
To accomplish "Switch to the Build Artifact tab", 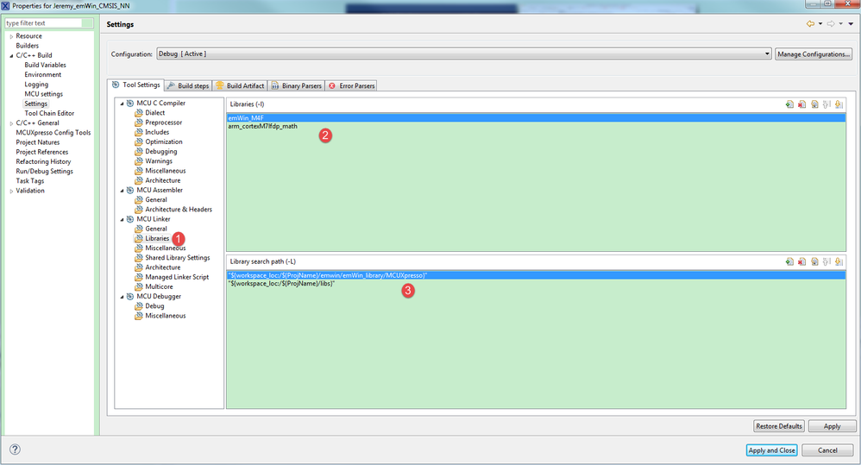I will coord(240,85).
